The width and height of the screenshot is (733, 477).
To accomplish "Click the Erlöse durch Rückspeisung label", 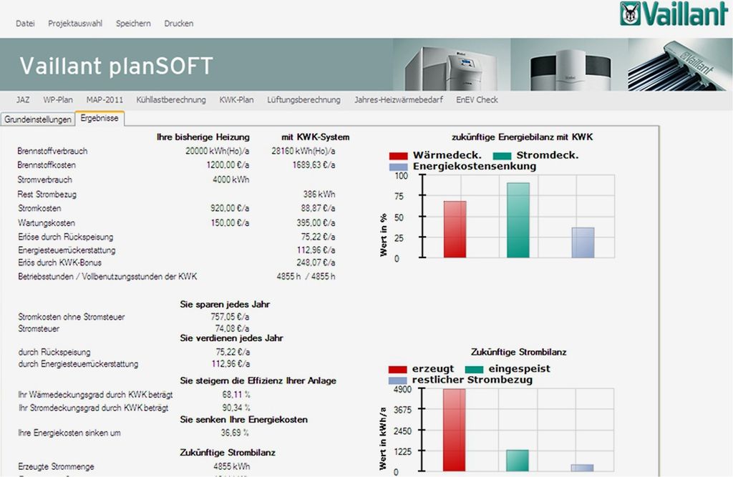I will point(65,237).
